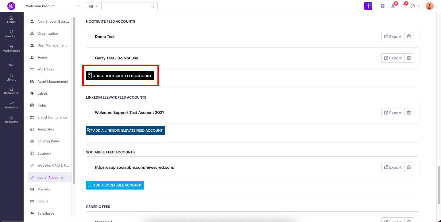Export the app.sociabble.com account
Image resolution: width=441 pixels, height=222 pixels.
[x=393, y=167]
